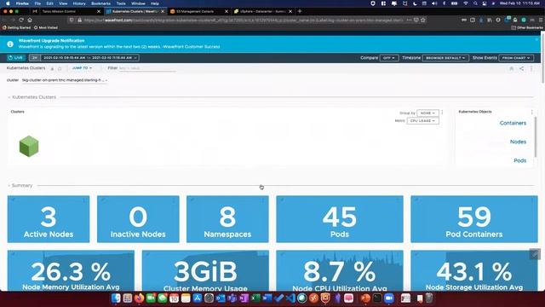This screenshot has height=307, width=545.
Task: Open the dashboard kebab menu
Action: pos(531,68)
